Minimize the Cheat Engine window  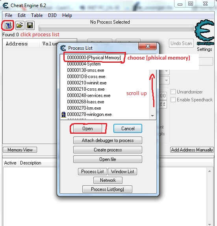[180, 4]
